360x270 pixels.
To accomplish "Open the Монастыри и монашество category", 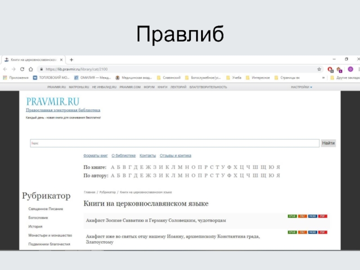I will tap(50, 235).
